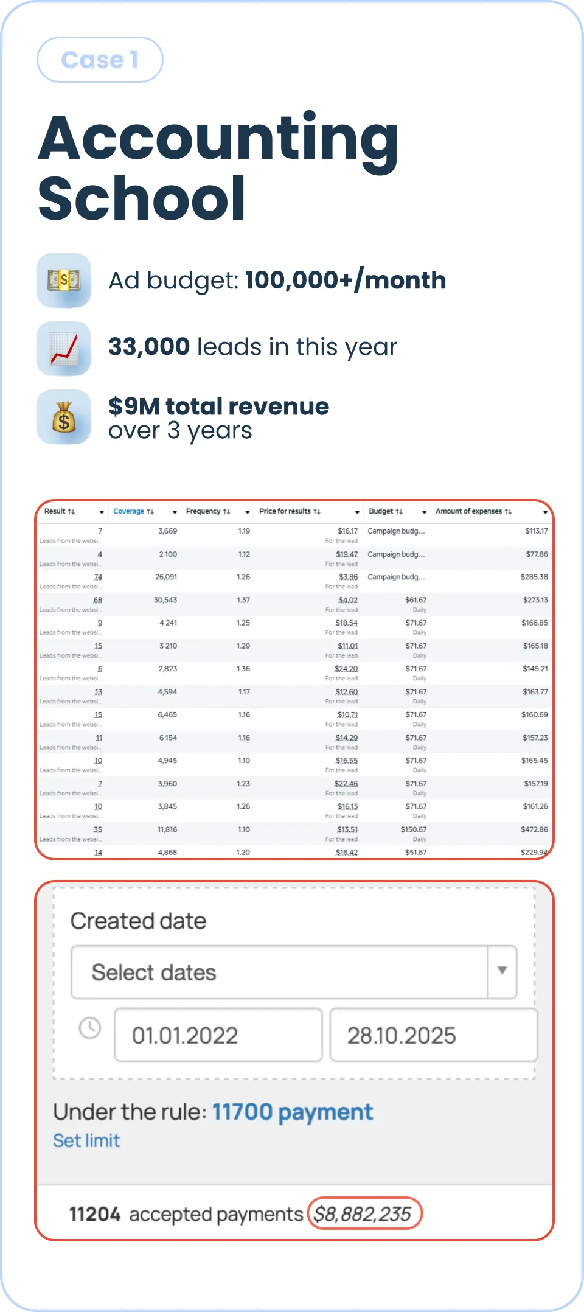This screenshot has width=584, height=1312.
Task: Click the 01.01.2022 start date field
Action: [x=218, y=1035]
